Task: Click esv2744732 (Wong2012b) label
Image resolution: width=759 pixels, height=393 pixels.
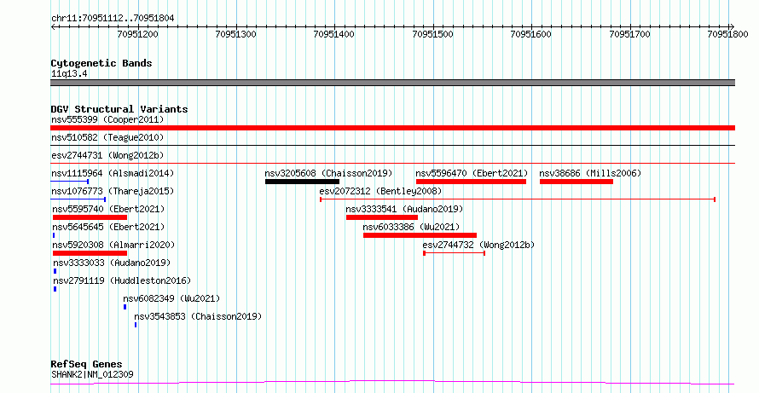Action: [x=478, y=245]
